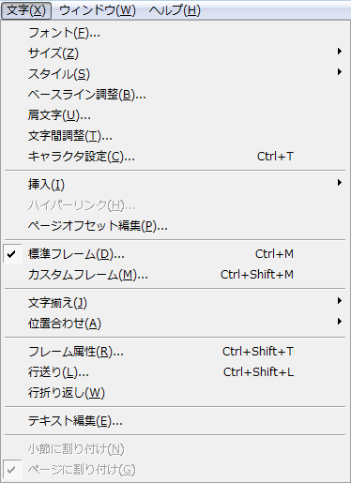Expand the サイズ(Z) submenu arrow
Viewport: 351px width, 483px height.
coord(340,52)
